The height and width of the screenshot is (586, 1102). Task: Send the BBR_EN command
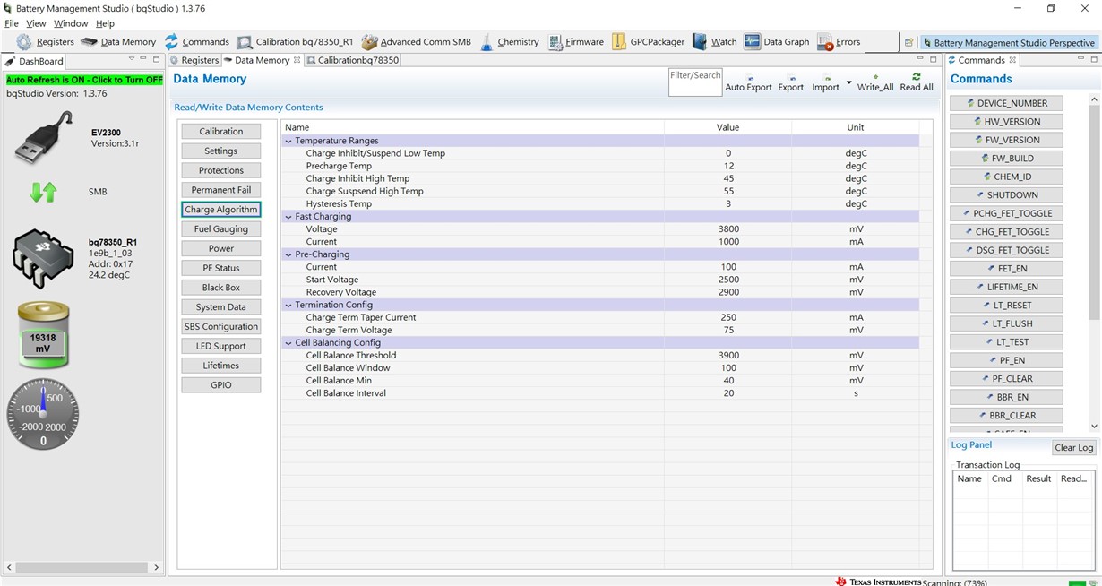pos(1006,397)
